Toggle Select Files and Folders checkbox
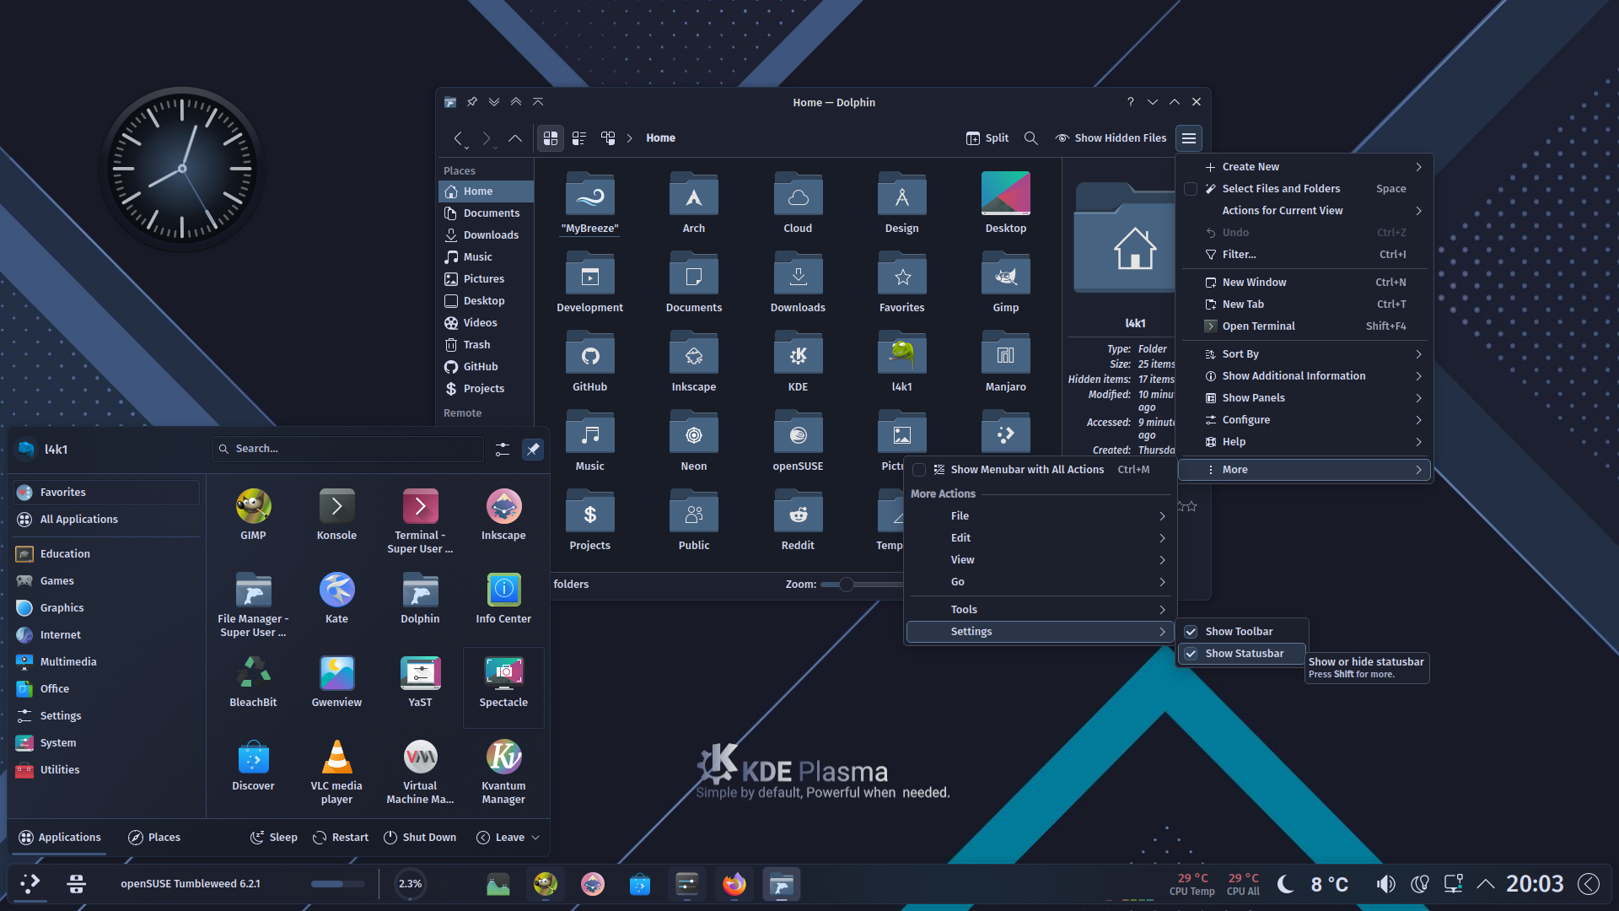The width and height of the screenshot is (1619, 911). click(1191, 189)
